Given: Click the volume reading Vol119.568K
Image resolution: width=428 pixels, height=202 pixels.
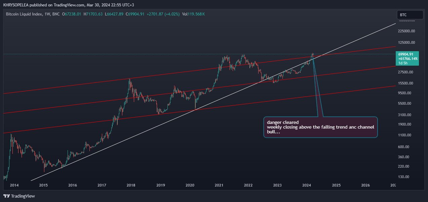Looking at the screenshot, I should (193, 14).
